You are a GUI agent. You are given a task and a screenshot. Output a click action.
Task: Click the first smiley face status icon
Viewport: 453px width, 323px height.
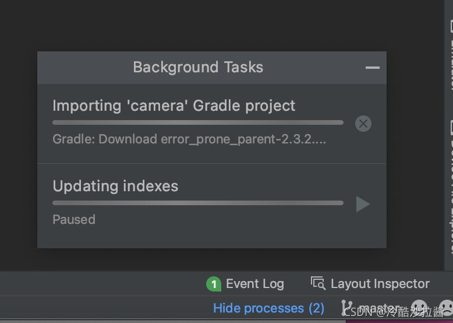point(419,307)
